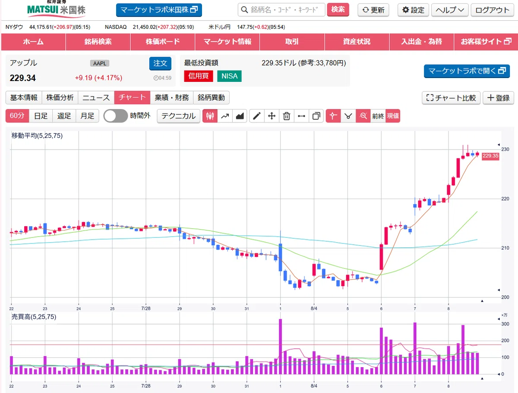
Task: Go to ホーム in navigation bar
Action: tap(33, 42)
